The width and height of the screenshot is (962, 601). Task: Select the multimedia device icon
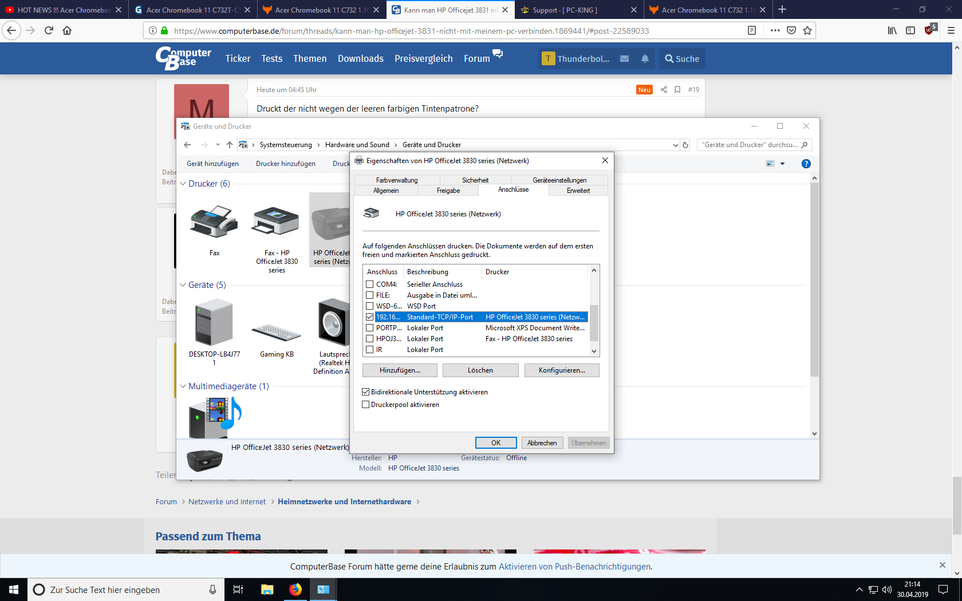(x=215, y=417)
